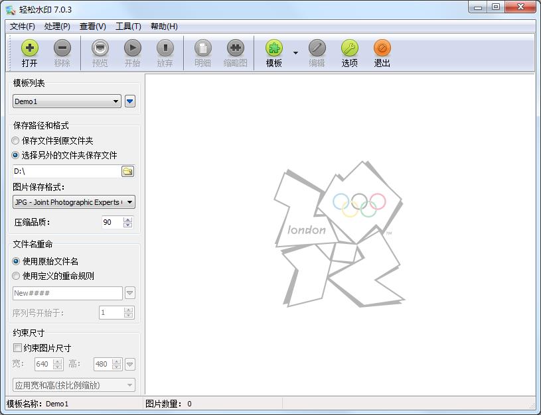Click the orange Exit (退出) icon
The width and height of the screenshot is (541, 415).
click(382, 48)
